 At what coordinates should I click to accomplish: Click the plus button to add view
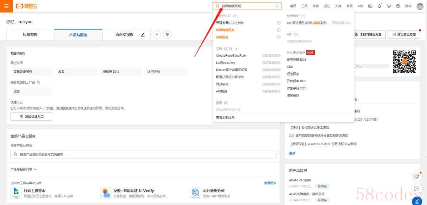(x=157, y=34)
